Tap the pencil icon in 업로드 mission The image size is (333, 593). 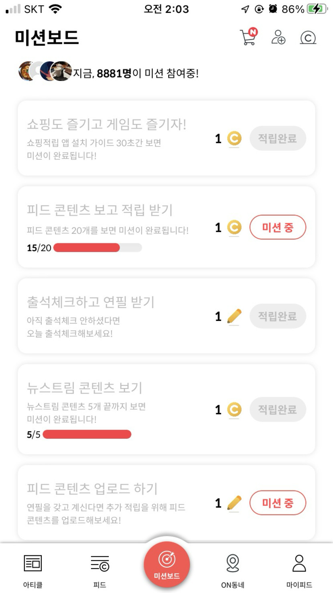pos(234,503)
